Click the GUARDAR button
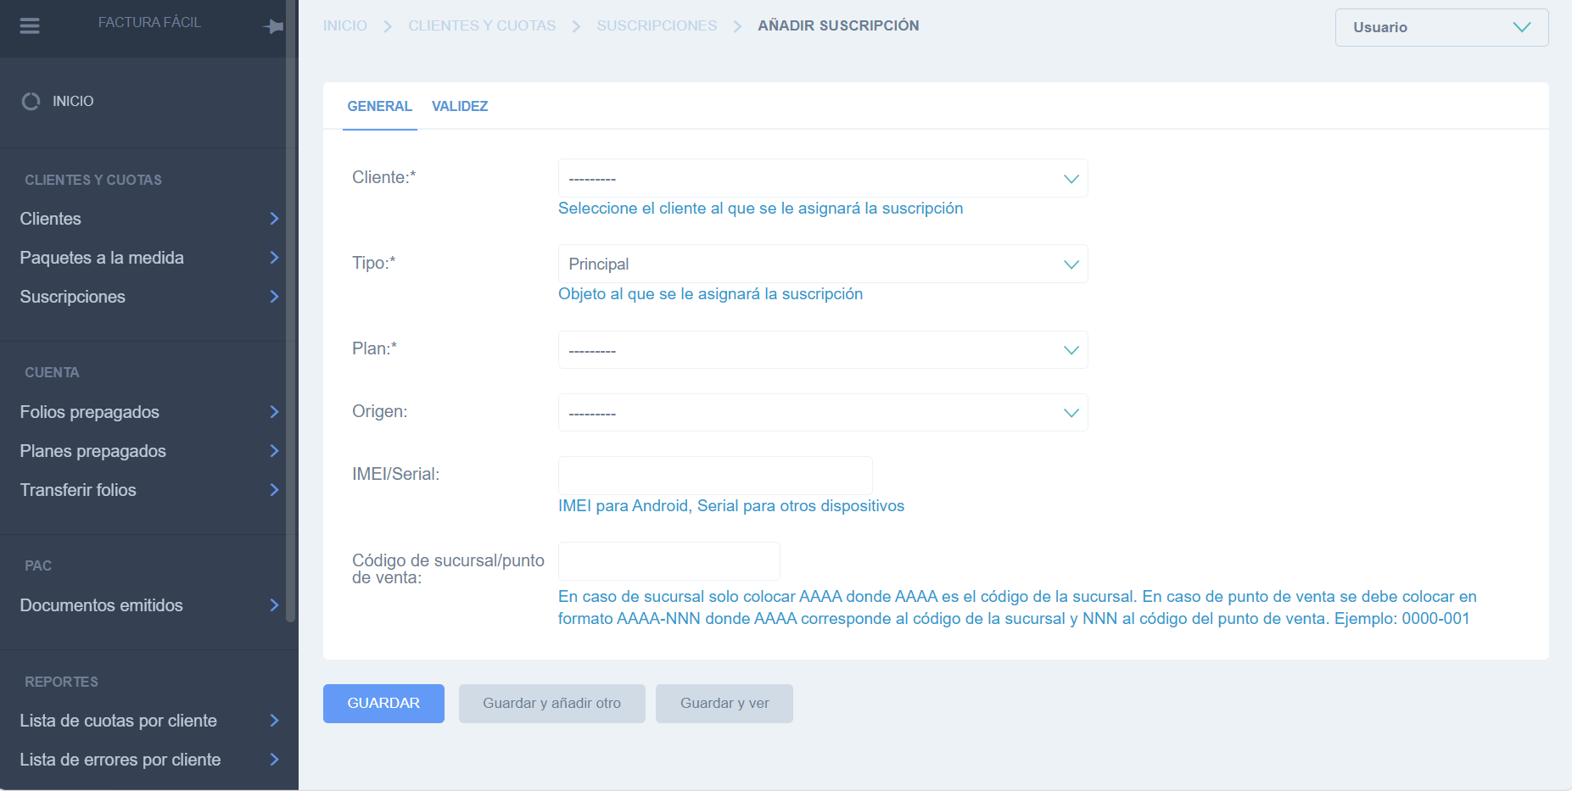The image size is (1572, 791). point(383,704)
